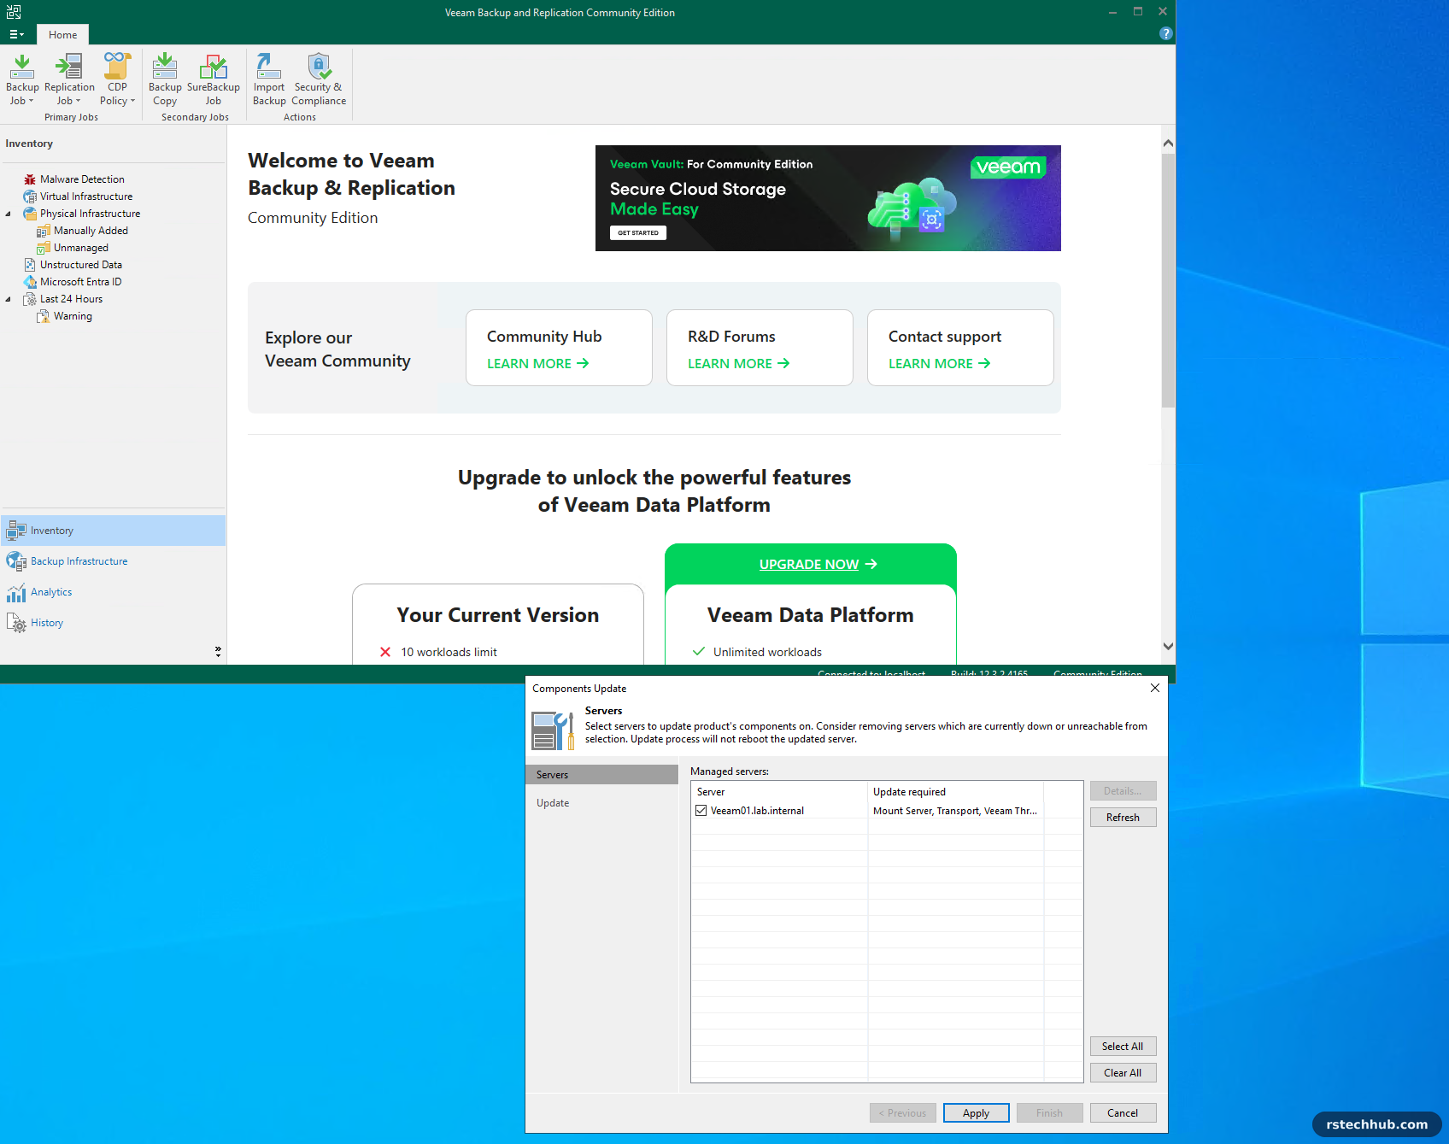Screen dimensions: 1449x1144
Task: Select Manually Added under Physical Infrastructure
Action: pyautogui.click(x=90, y=231)
